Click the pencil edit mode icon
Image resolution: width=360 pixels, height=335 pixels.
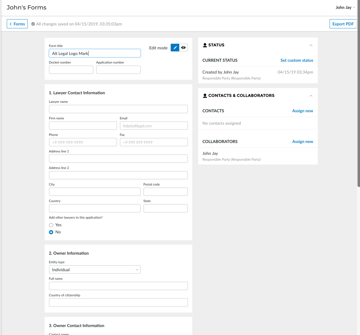pos(175,48)
